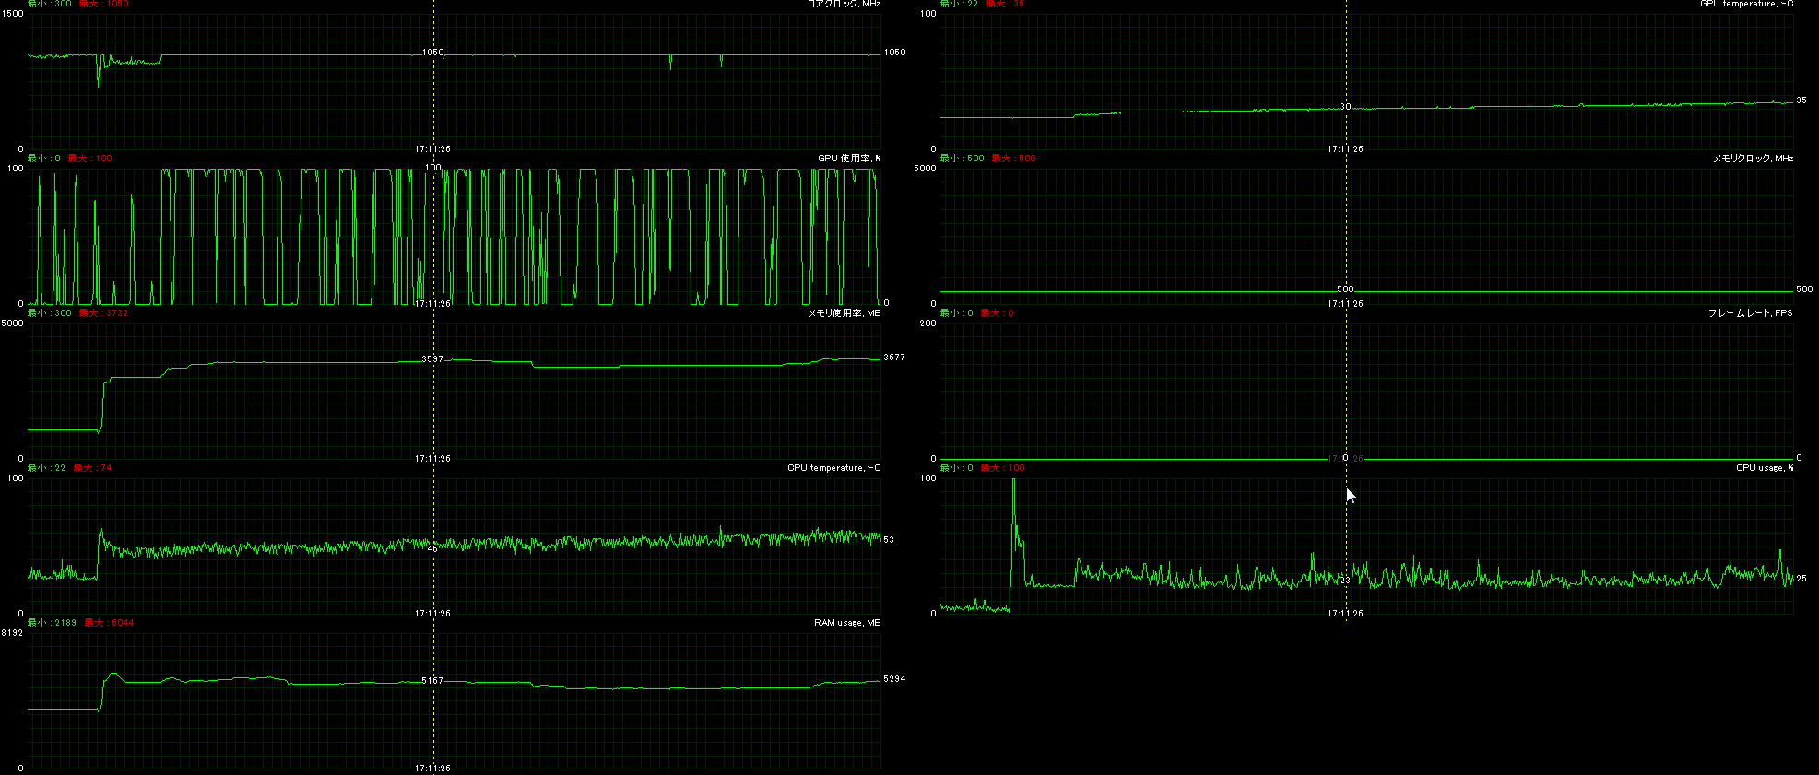The width and height of the screenshot is (1819, 775).
Task: Click the 3597 marker value on memory usage graph
Action: (x=432, y=359)
